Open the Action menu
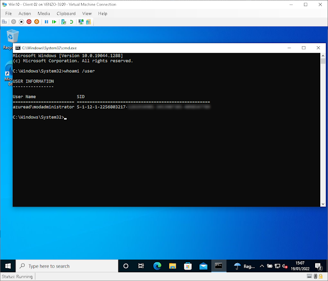Image resolution: width=328 pixels, height=281 pixels. [25, 14]
